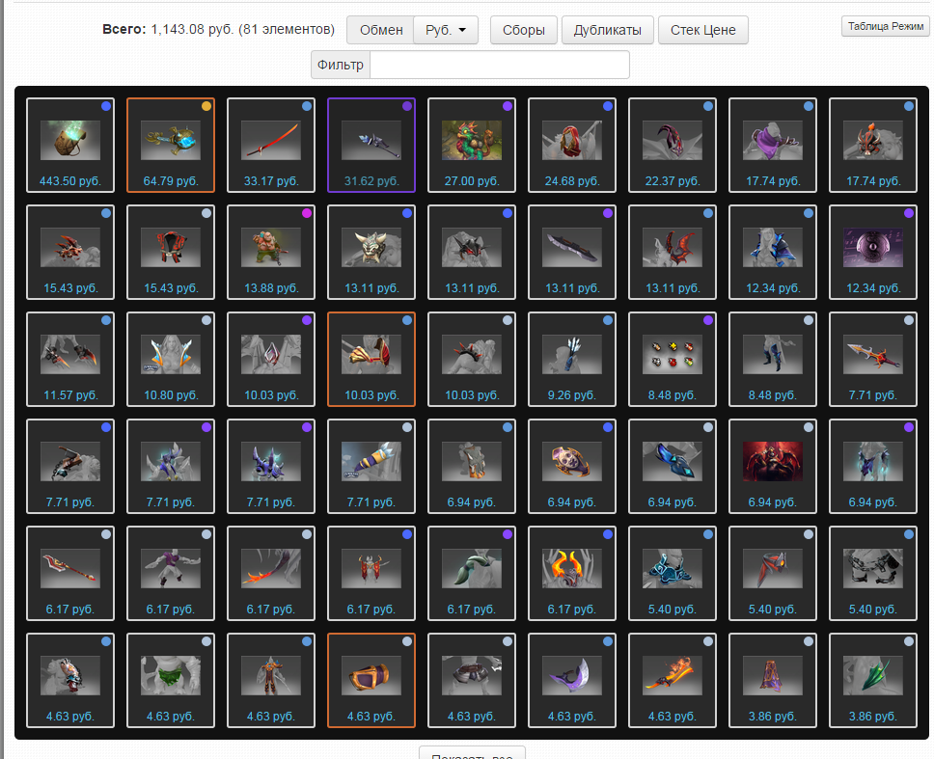
Task: Click the purple rarity dot on 27.00 руб. item
Action: tap(508, 106)
